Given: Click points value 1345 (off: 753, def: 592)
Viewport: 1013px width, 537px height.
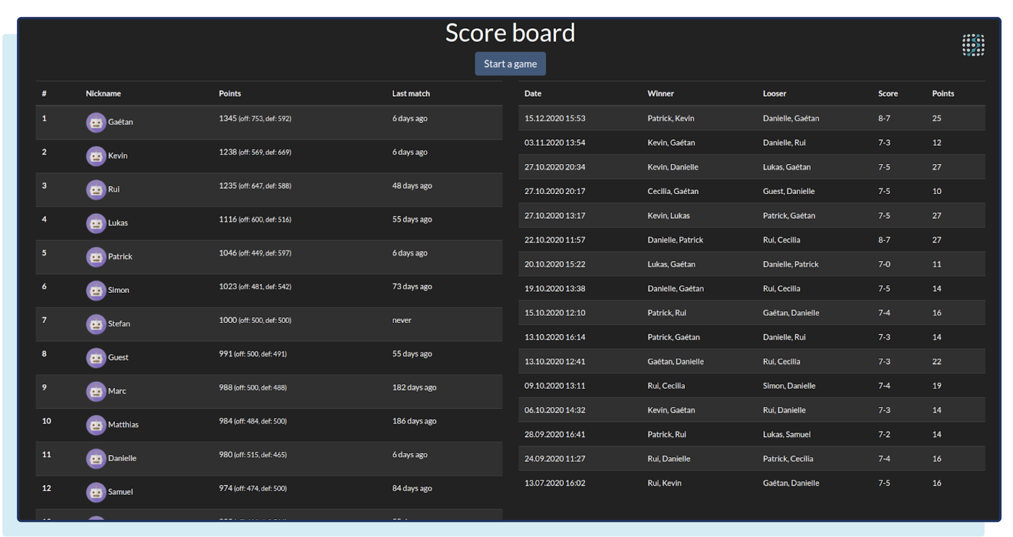Looking at the screenshot, I should (255, 118).
